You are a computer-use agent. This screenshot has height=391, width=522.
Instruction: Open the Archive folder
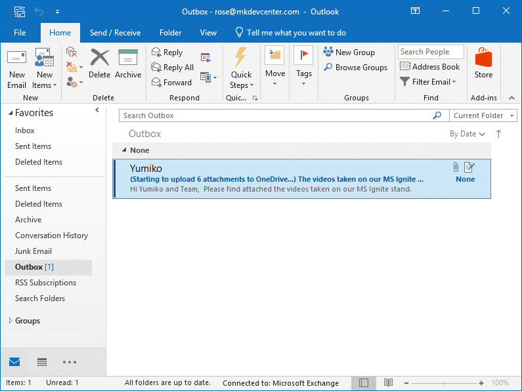pyautogui.click(x=28, y=219)
